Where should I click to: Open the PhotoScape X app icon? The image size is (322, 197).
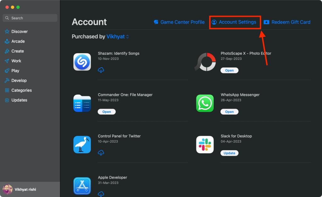click(205, 62)
